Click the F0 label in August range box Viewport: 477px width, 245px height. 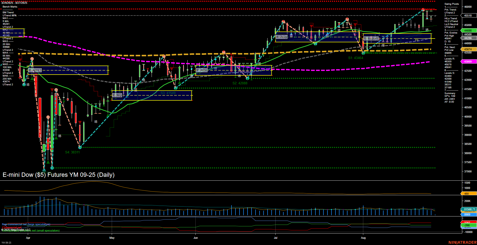click(417, 40)
